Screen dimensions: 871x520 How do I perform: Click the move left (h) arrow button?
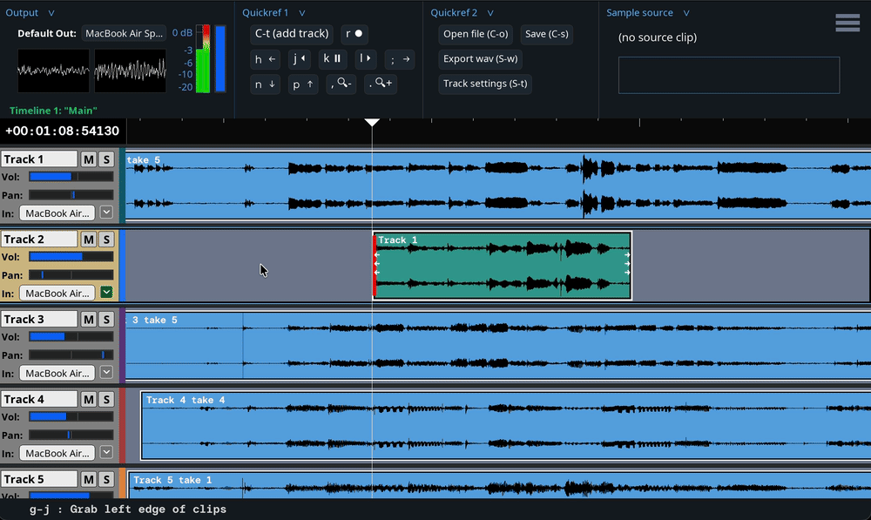click(x=265, y=59)
